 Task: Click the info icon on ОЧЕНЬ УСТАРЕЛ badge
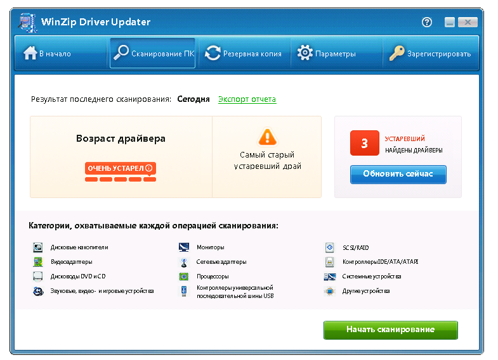[148, 168]
